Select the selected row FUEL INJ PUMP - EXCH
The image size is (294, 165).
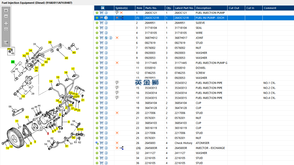[x=194, y=18]
